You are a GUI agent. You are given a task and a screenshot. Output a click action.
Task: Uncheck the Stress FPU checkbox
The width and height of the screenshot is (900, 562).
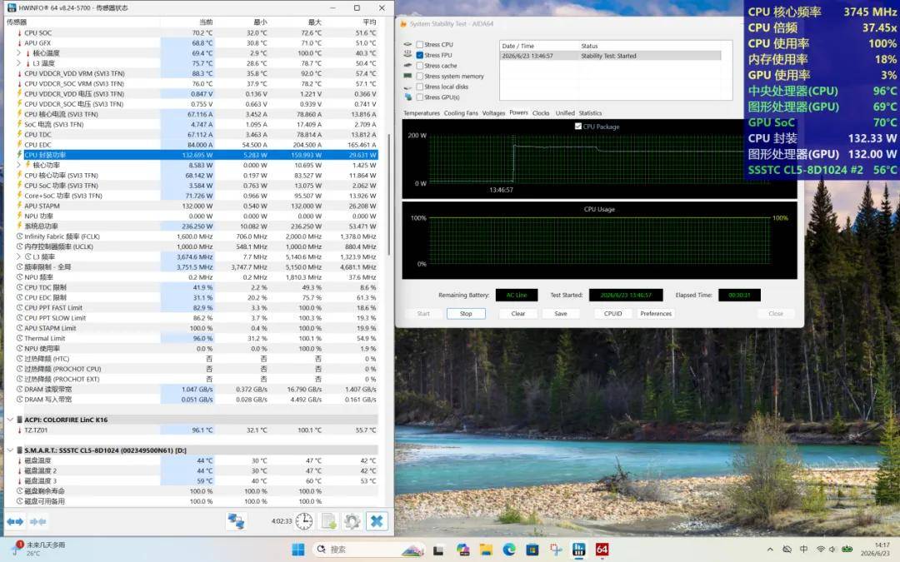(419, 55)
